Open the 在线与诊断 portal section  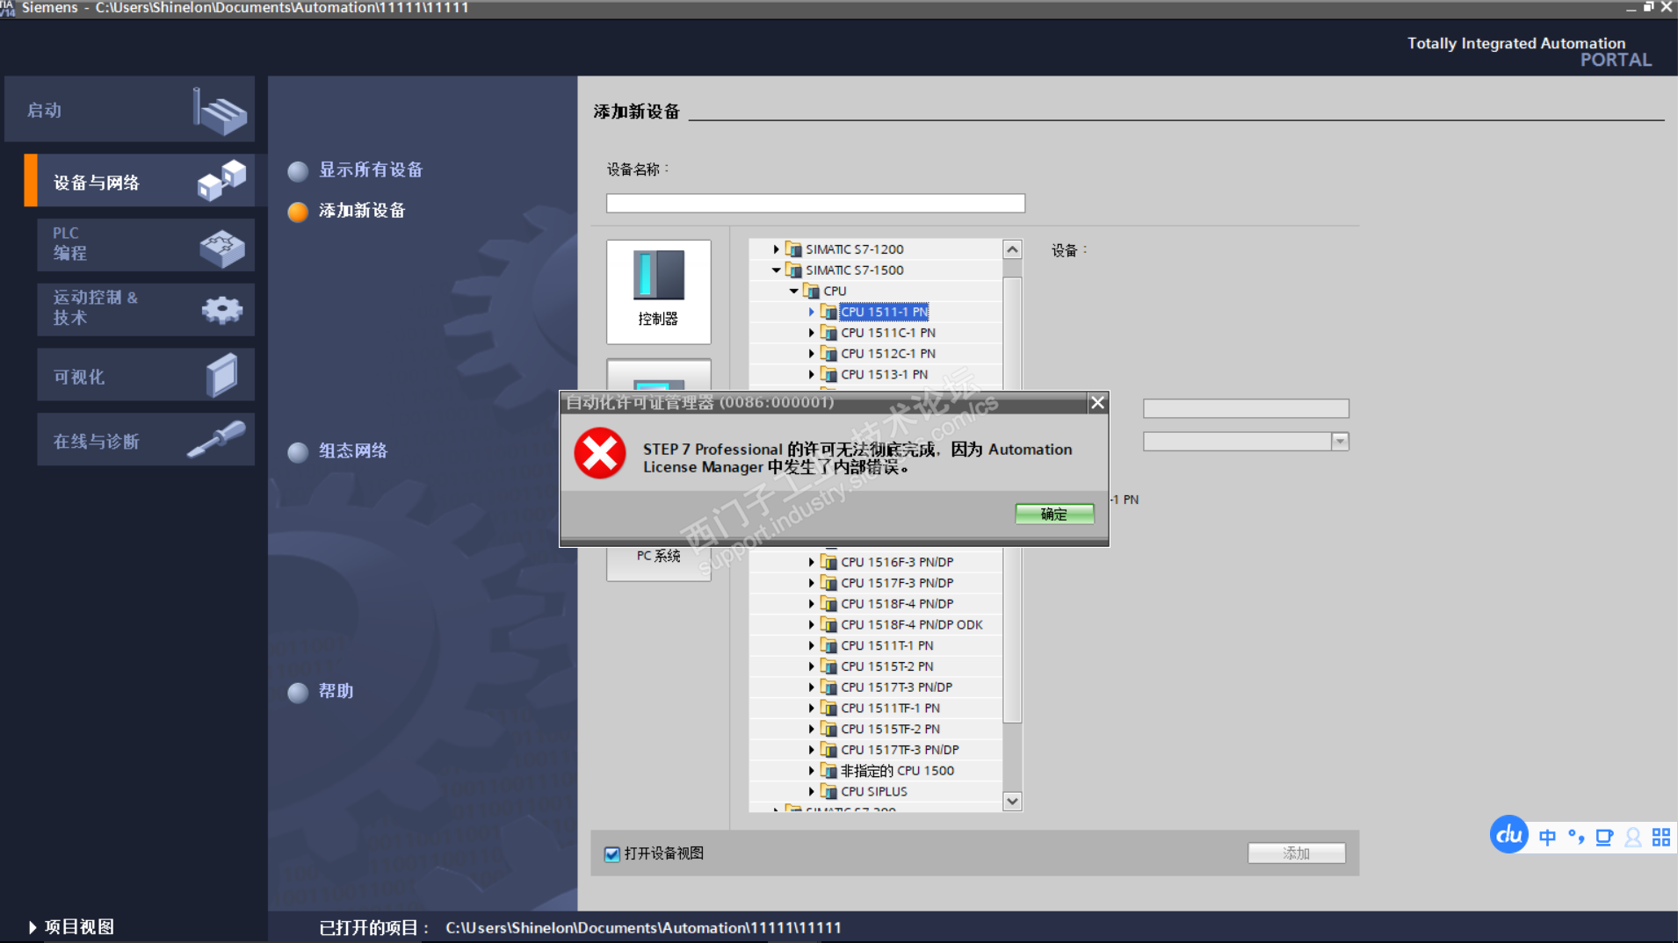pyautogui.click(x=146, y=440)
